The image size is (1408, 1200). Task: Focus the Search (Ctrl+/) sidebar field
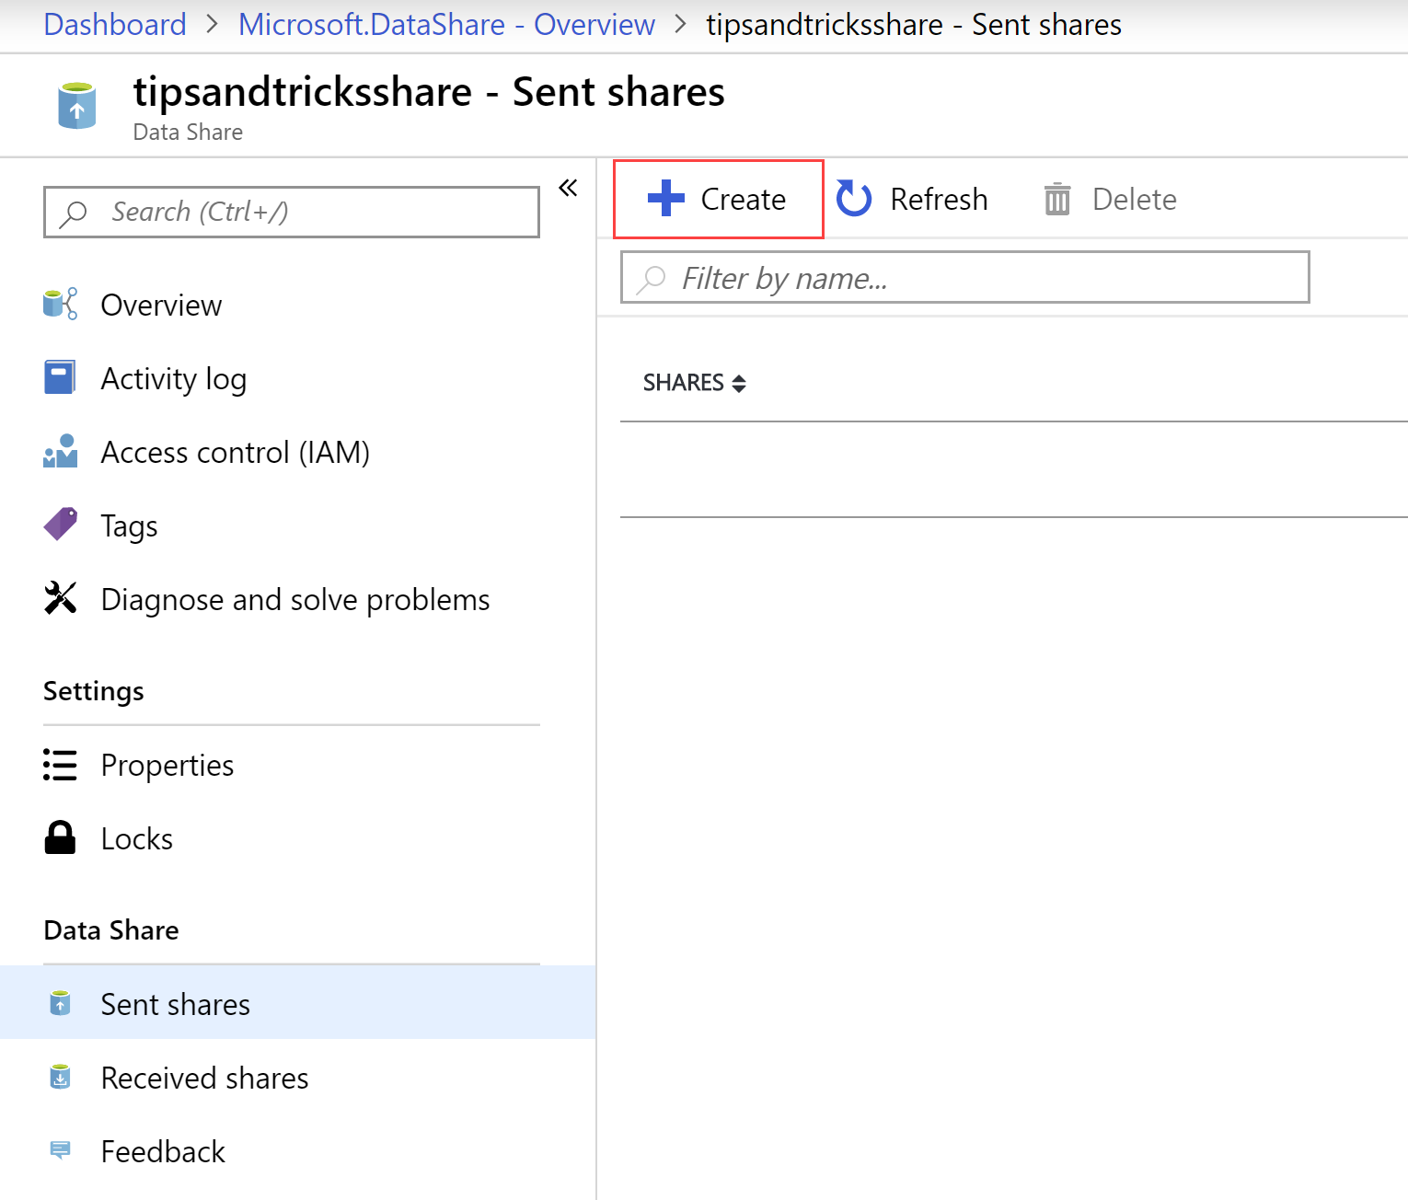[x=292, y=213]
